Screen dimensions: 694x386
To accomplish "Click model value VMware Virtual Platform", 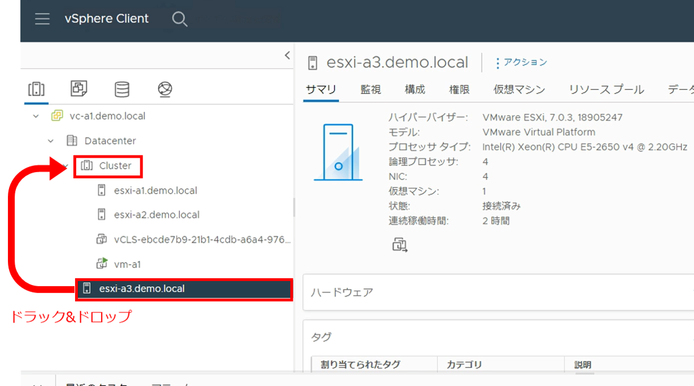I will 539,132.
